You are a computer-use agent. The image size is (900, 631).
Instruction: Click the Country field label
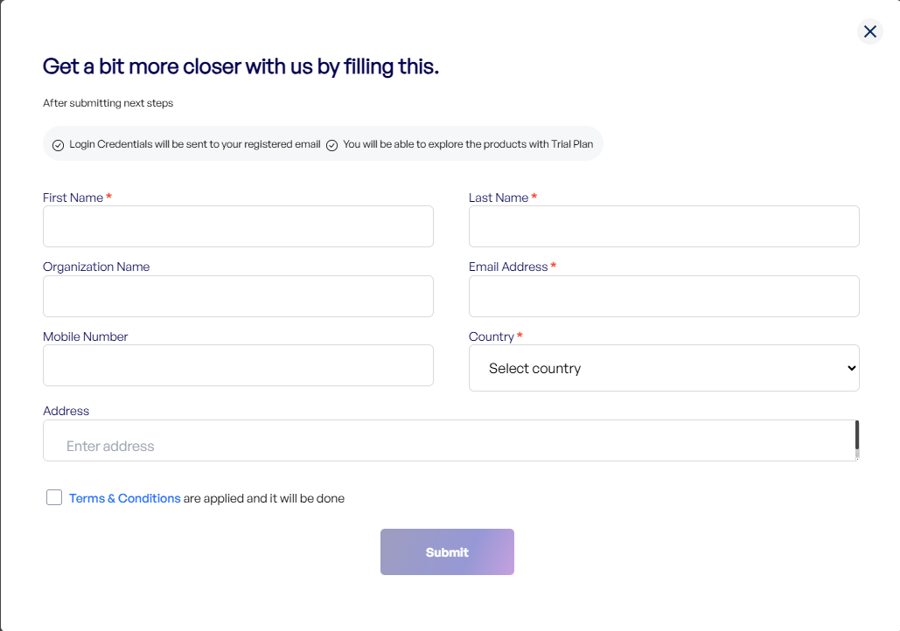[492, 336]
